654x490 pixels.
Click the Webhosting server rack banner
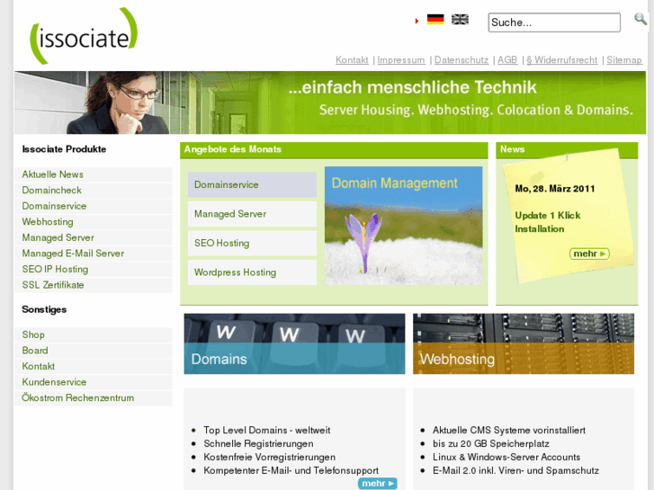click(x=524, y=343)
